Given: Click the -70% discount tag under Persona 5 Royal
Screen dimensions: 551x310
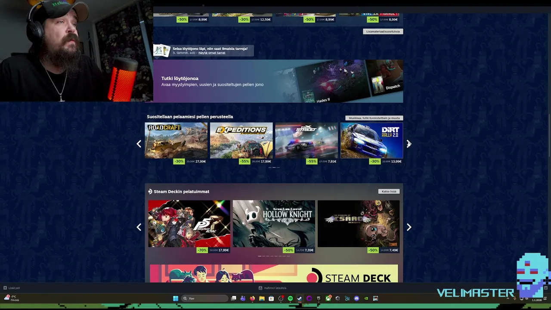Looking at the screenshot, I should tap(202, 250).
